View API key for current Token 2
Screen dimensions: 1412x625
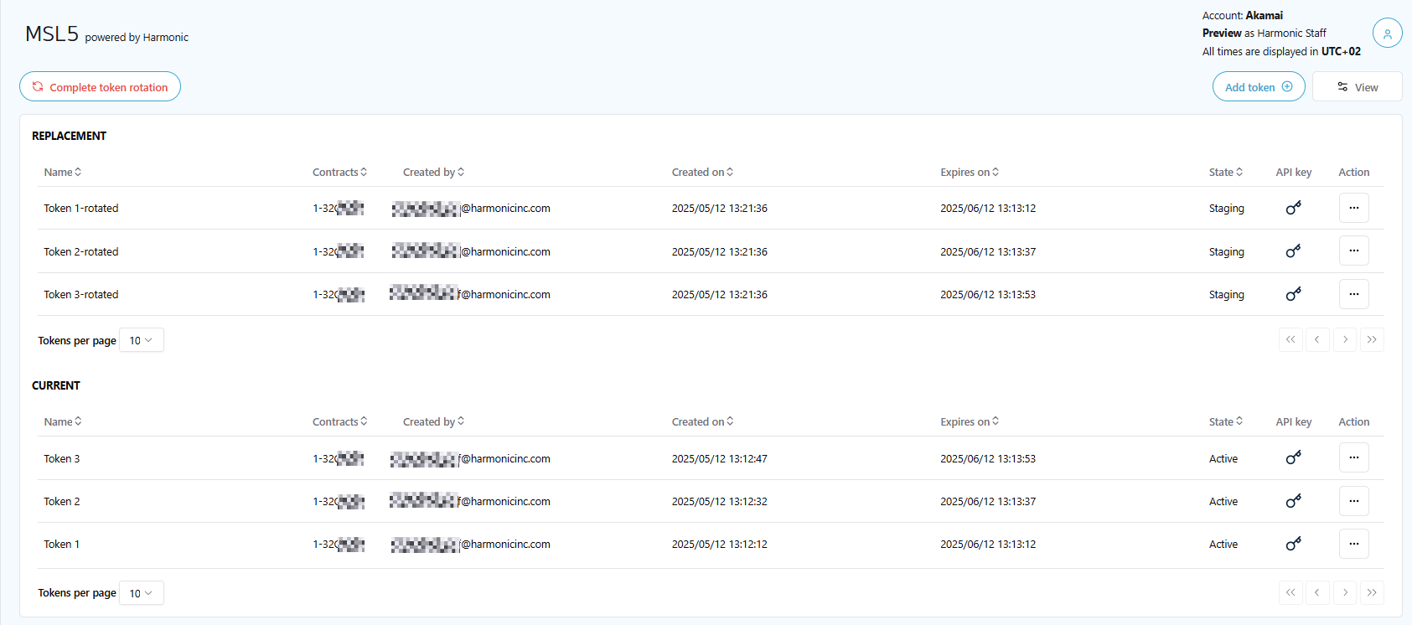[1293, 501]
